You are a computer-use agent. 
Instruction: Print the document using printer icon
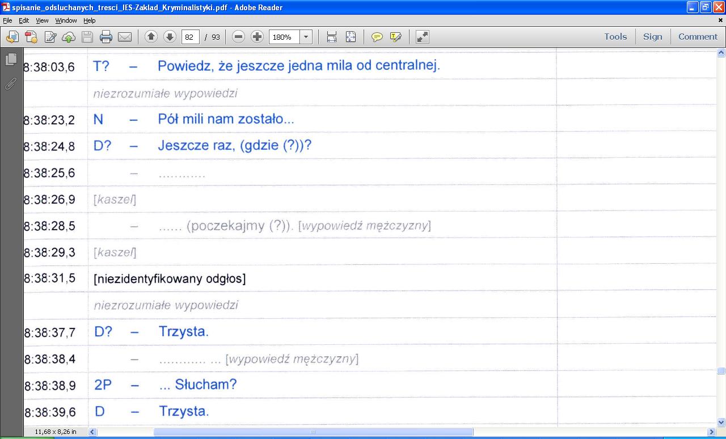coord(106,37)
